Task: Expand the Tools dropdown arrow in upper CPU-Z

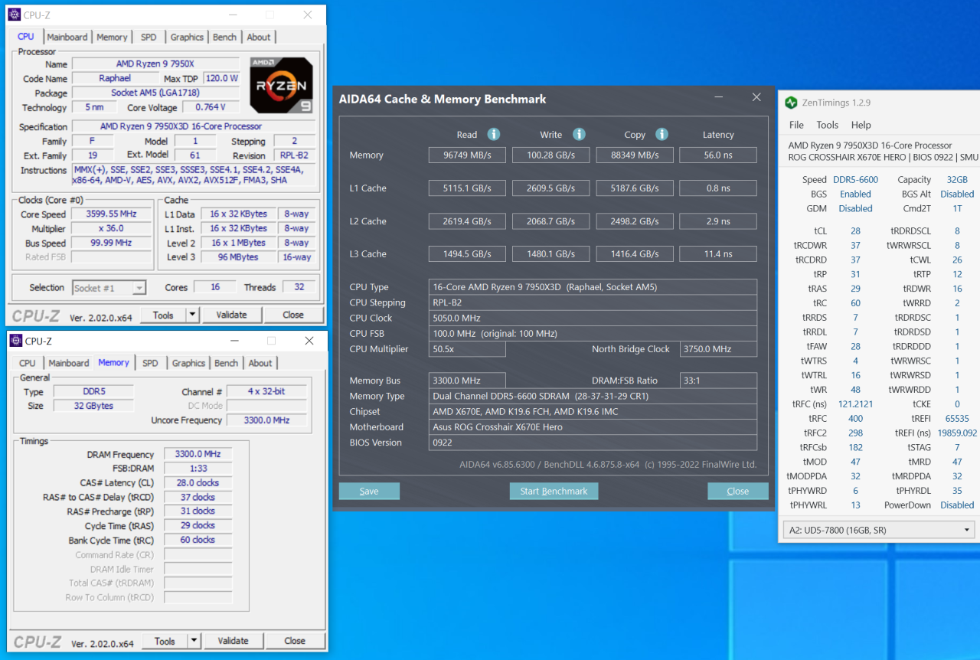Action: (x=192, y=315)
